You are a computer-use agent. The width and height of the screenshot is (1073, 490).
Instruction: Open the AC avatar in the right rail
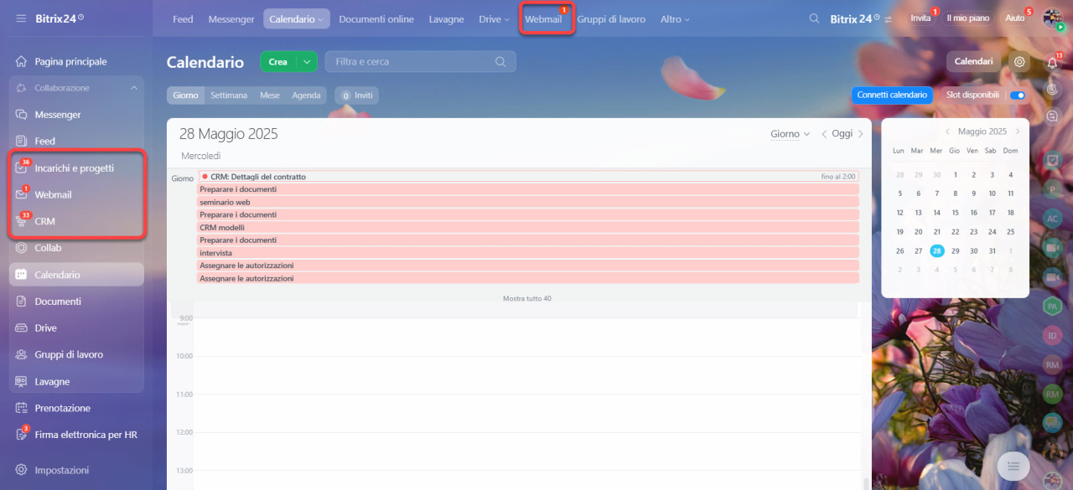pyautogui.click(x=1053, y=219)
